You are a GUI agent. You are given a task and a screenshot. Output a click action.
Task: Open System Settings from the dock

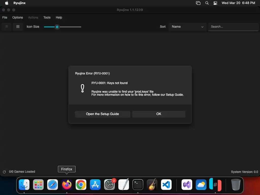[109, 184]
